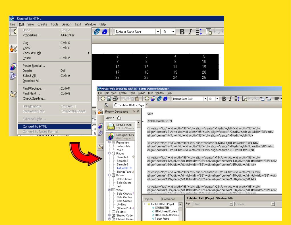This screenshot has width=291, height=225.
Task: Click Home icon beside TabletoHTML tab
Action: tap(107, 105)
